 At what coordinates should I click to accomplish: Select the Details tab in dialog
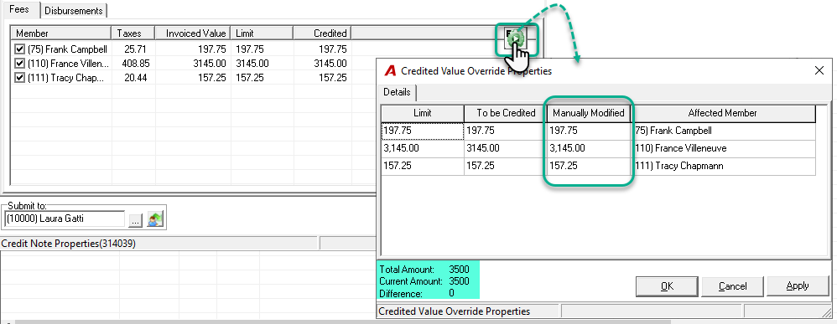pyautogui.click(x=397, y=92)
